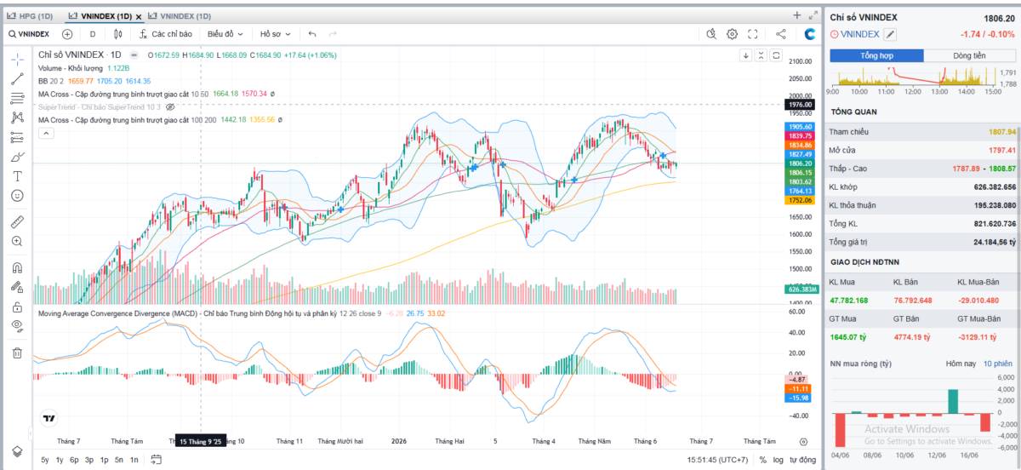
Task: Activate the zoom in tool
Action: 17,241
